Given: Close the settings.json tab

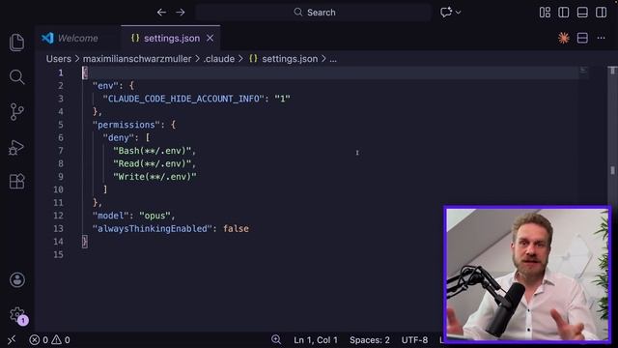Looking at the screenshot, I should (x=211, y=39).
